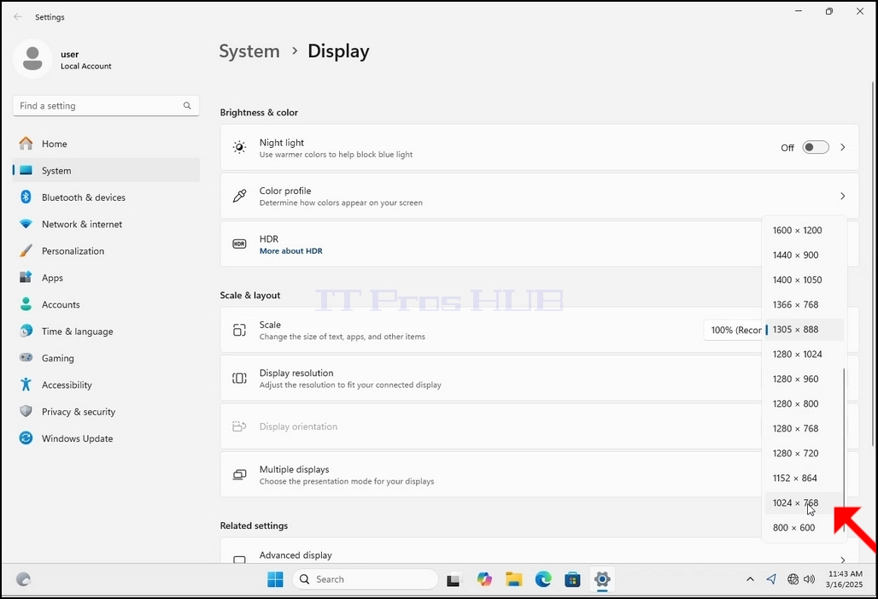Click the Night light sun icon
The image size is (878, 599).
(x=239, y=147)
